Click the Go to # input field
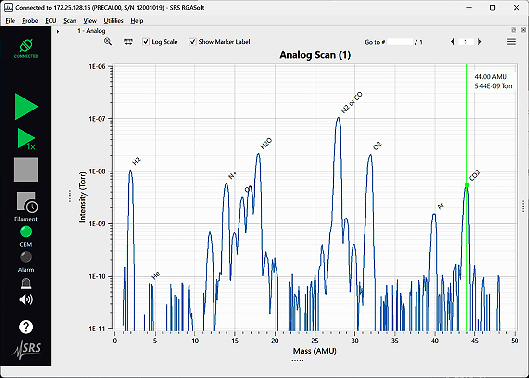The image size is (529, 378). point(400,42)
